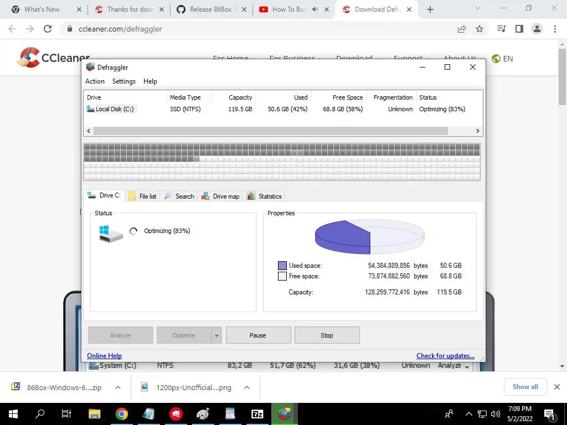Click the Media Type column header
The height and width of the screenshot is (425, 567).
point(189,97)
